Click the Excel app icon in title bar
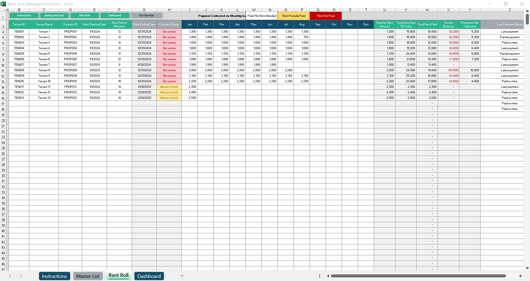This screenshot has height=281, width=530. pos(3,4)
